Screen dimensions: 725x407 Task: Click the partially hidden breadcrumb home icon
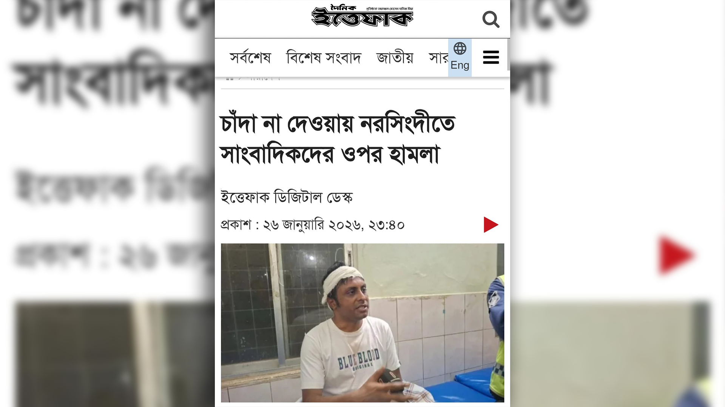click(x=230, y=78)
